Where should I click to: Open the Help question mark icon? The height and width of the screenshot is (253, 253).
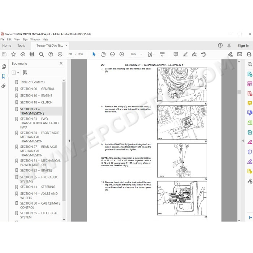point(220,46)
